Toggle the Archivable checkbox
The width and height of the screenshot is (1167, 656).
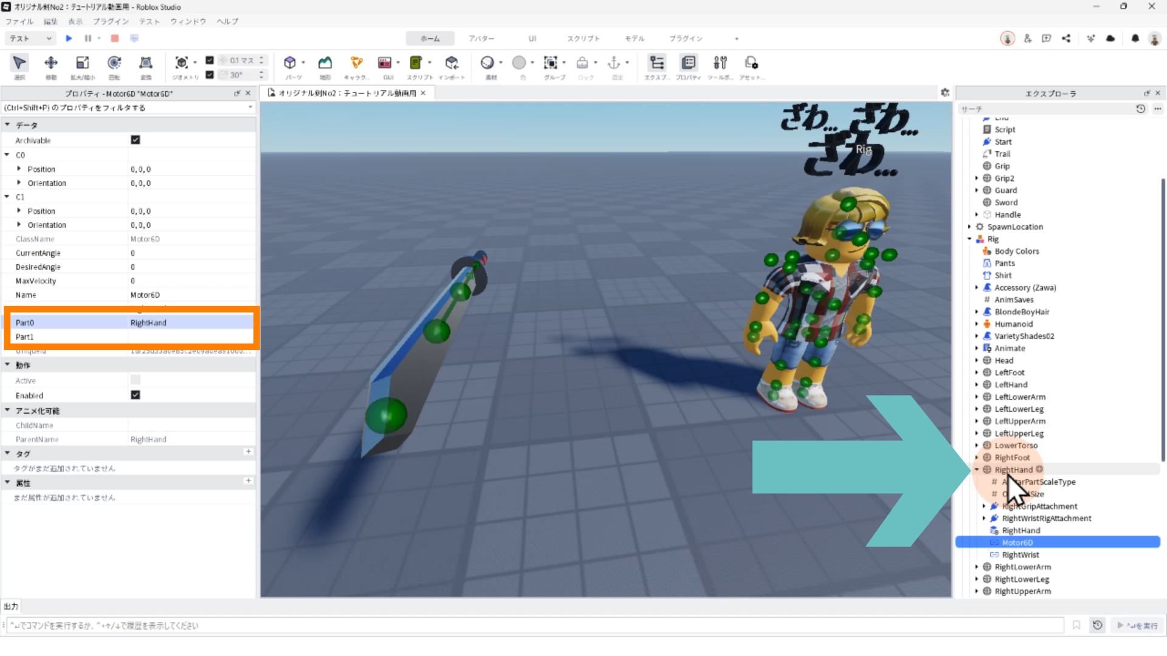coord(136,140)
